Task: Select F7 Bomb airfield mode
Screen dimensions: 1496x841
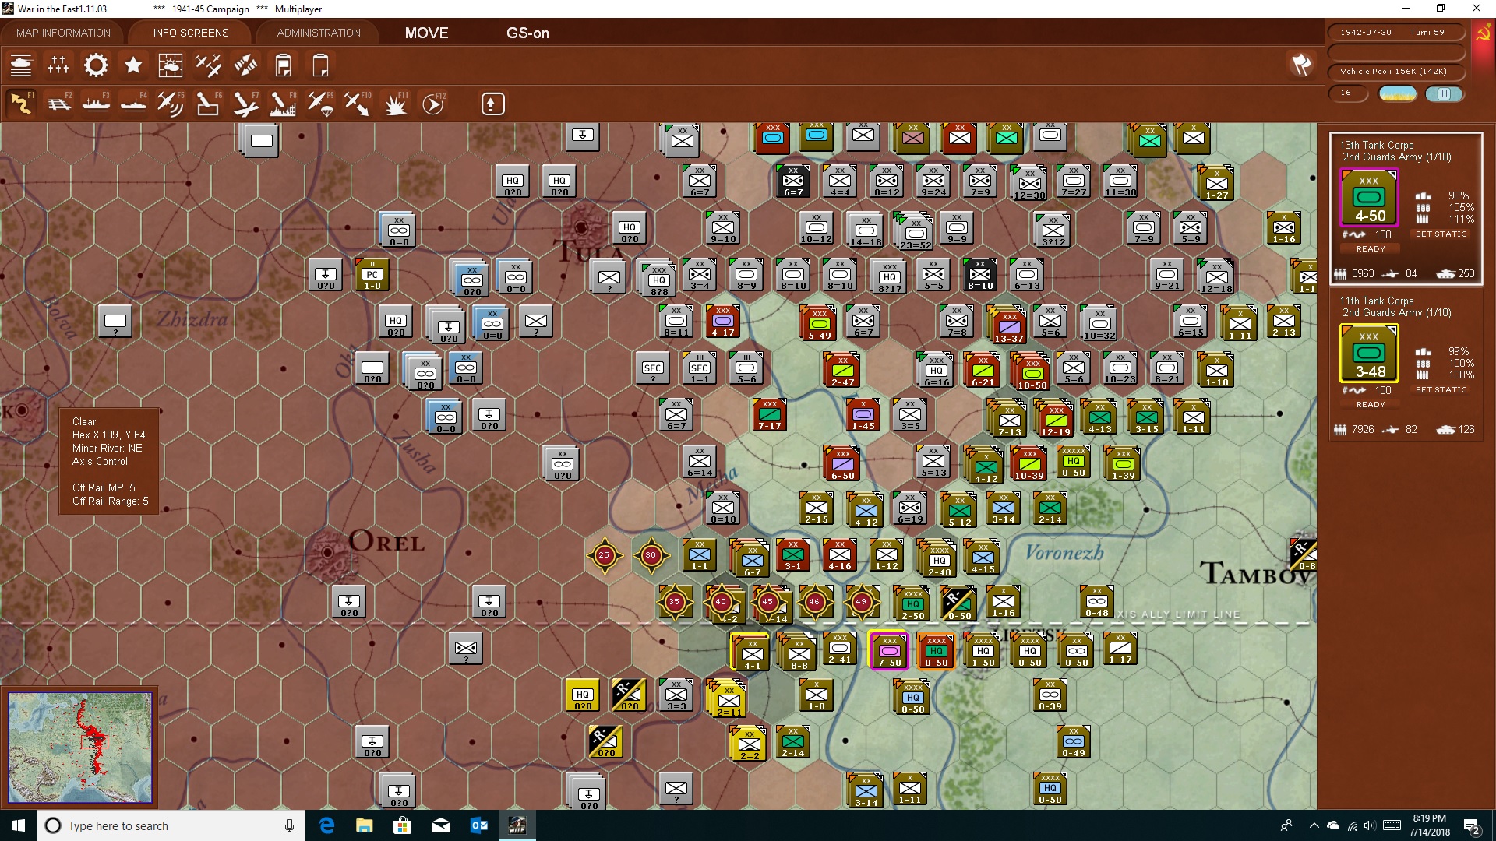Action: pyautogui.click(x=245, y=104)
